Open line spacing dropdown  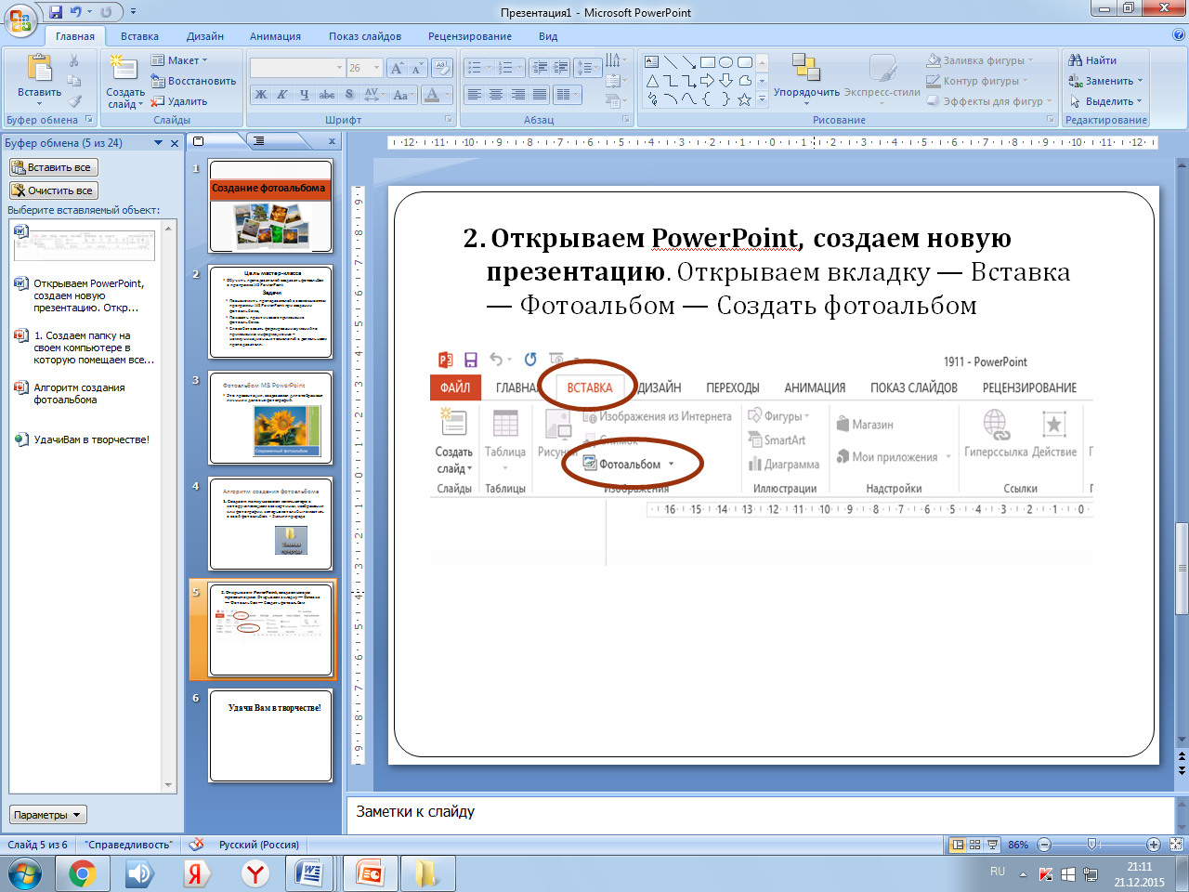click(588, 68)
